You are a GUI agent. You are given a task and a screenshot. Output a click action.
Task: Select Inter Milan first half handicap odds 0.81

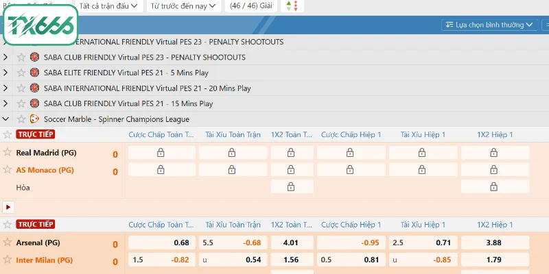point(351,260)
